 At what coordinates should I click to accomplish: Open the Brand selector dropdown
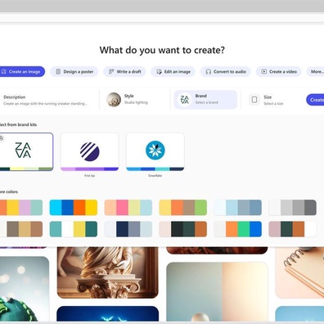click(x=205, y=100)
